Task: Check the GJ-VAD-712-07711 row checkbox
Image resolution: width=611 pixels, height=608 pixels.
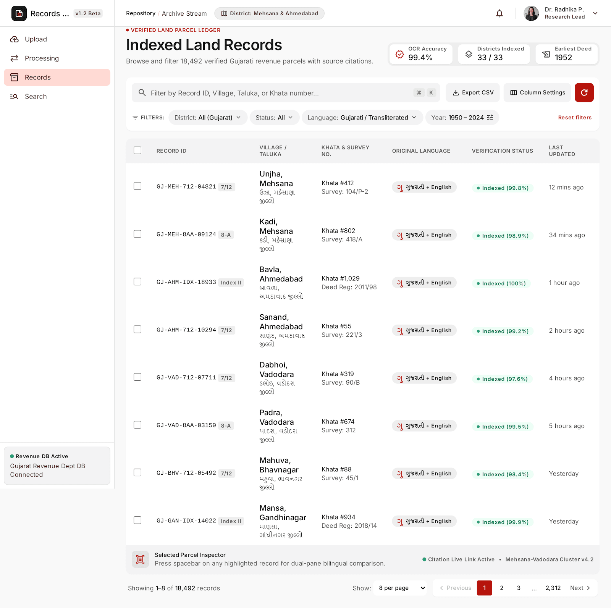Action: (137, 377)
